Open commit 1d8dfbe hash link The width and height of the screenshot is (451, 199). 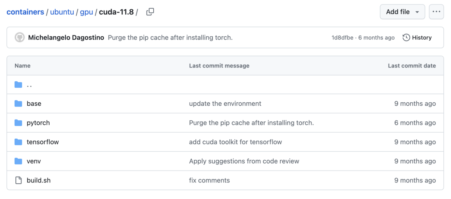pyautogui.click(x=342, y=37)
